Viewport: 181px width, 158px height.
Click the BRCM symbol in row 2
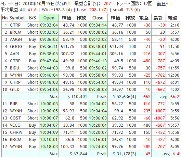click(16, 32)
